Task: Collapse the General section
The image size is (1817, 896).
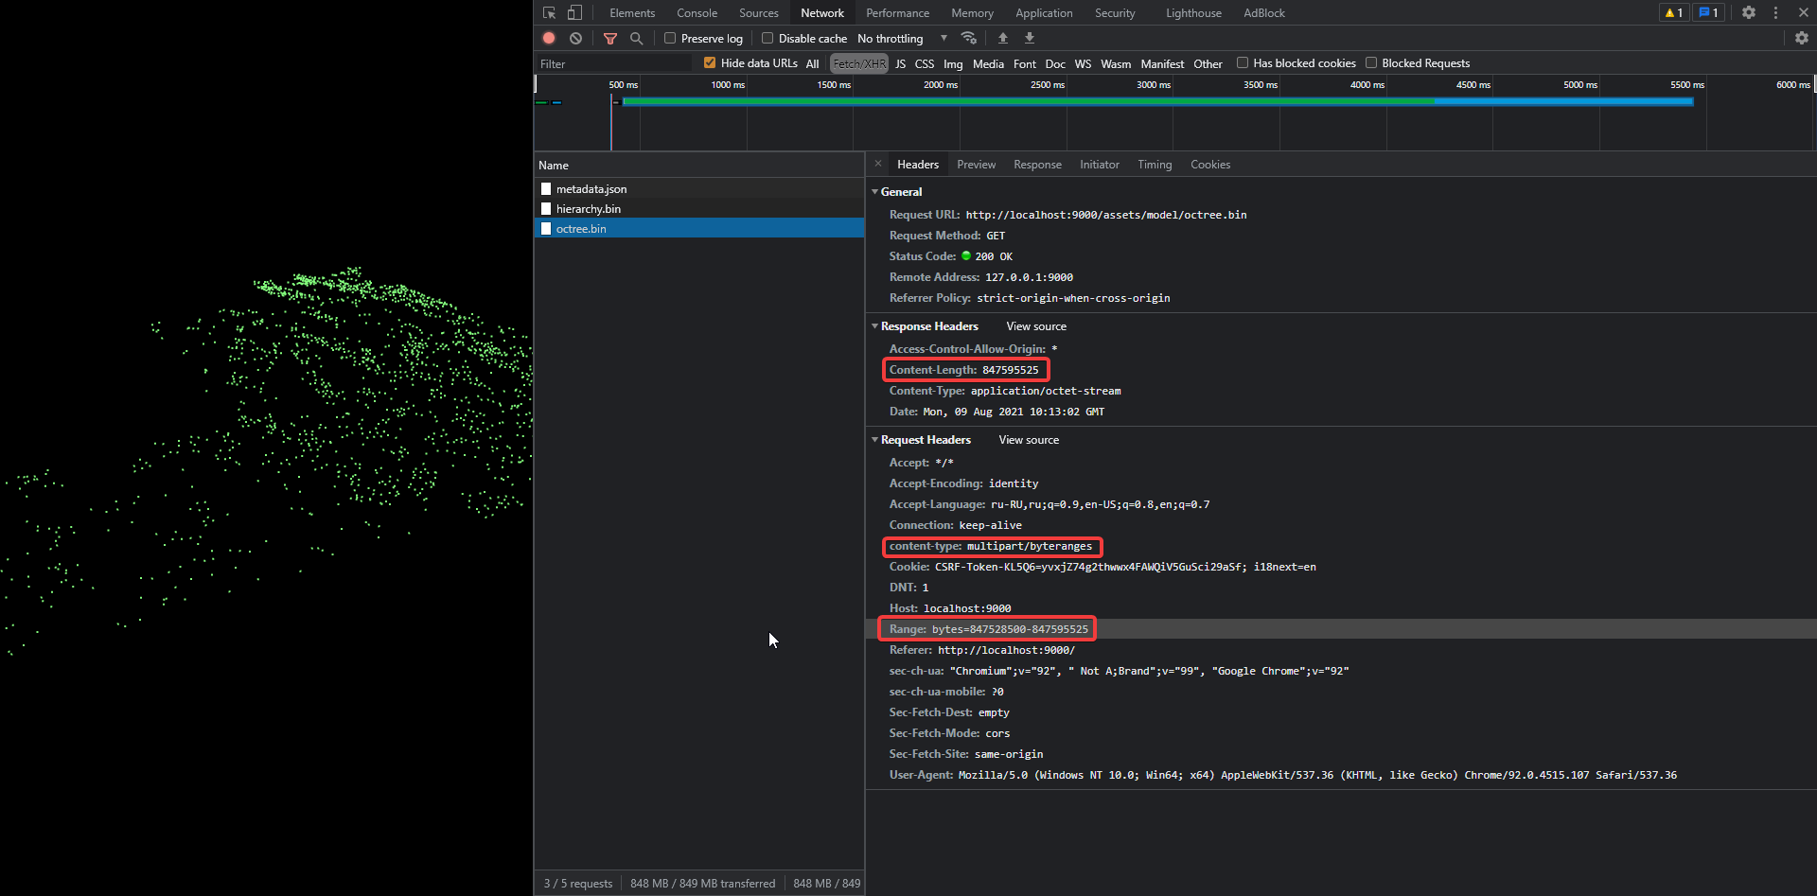Action: click(875, 191)
